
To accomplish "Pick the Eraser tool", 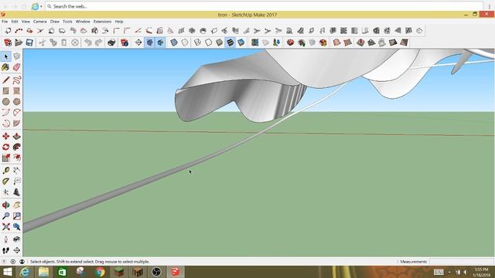I will [x=17, y=67].
